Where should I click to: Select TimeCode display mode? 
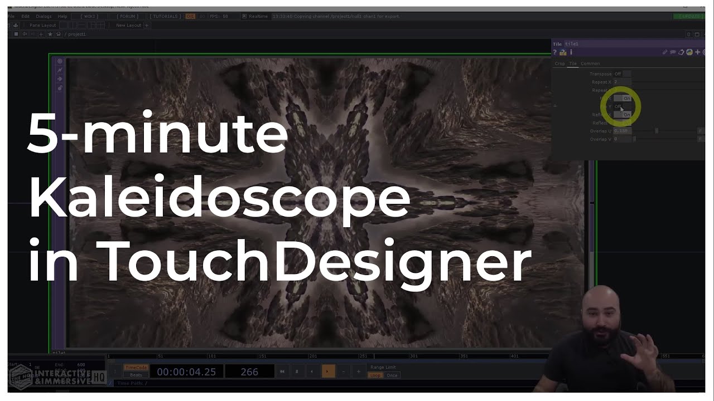coord(136,368)
